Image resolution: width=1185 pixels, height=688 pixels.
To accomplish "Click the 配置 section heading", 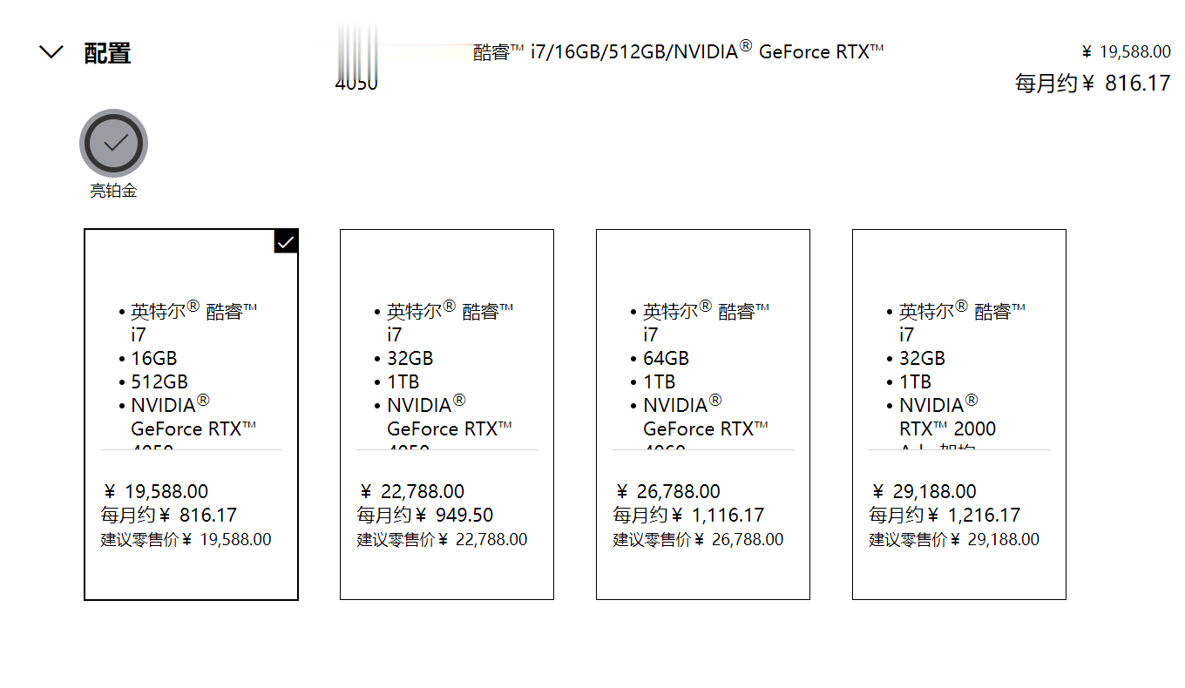I will coord(107,53).
